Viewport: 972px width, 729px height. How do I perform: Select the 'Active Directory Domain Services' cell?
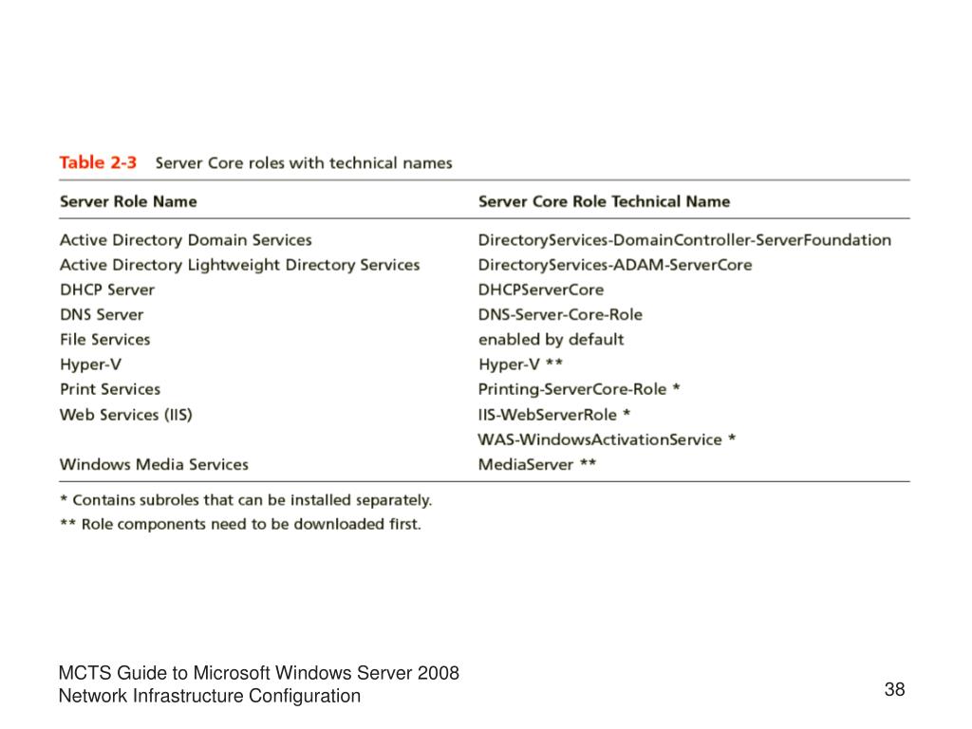pyautogui.click(x=185, y=240)
